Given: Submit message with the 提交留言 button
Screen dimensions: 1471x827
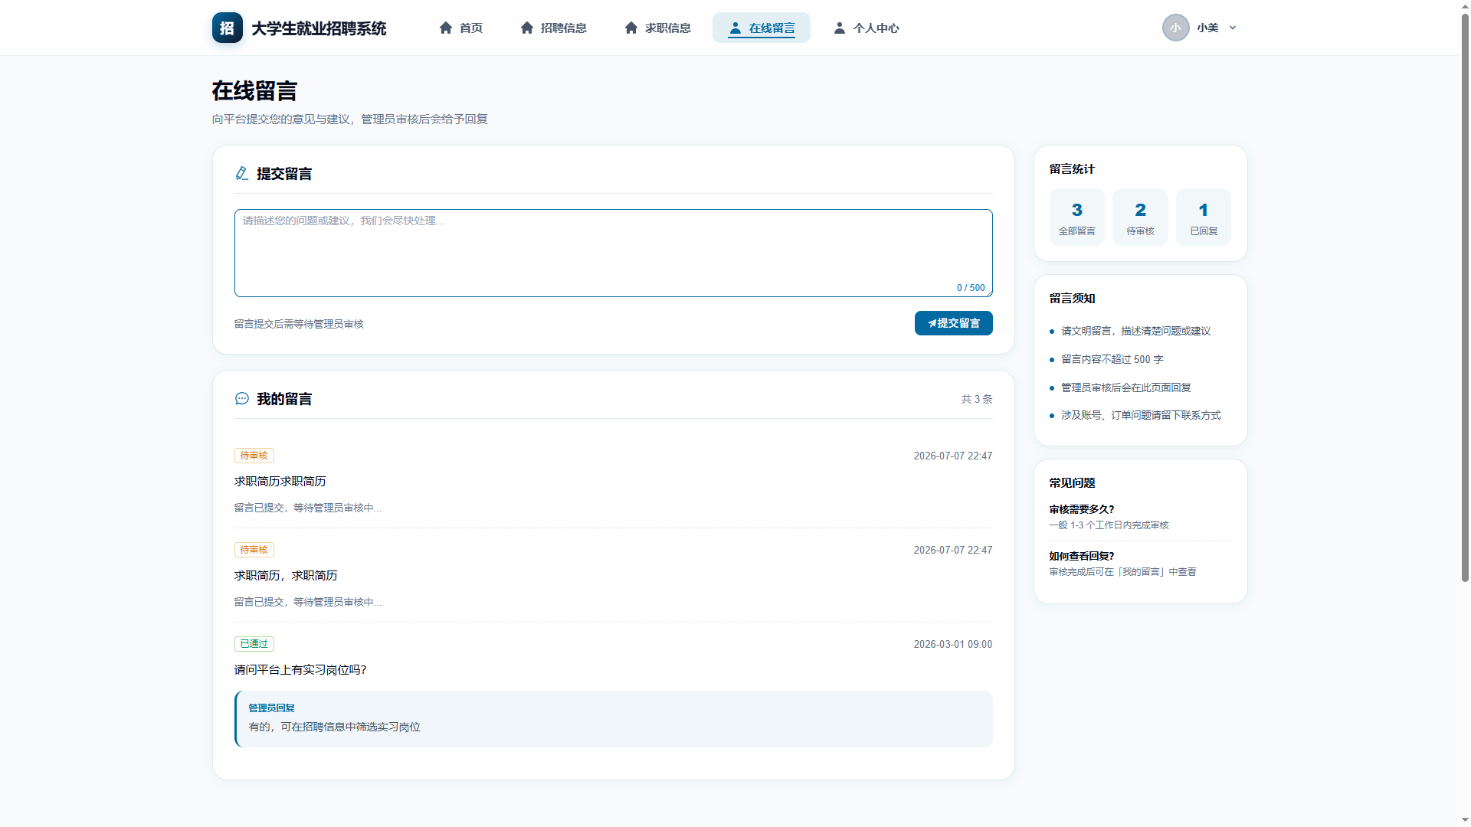Looking at the screenshot, I should click(x=953, y=323).
